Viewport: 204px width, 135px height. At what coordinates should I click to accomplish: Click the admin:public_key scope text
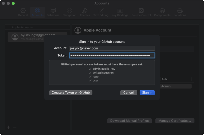pos(104,69)
